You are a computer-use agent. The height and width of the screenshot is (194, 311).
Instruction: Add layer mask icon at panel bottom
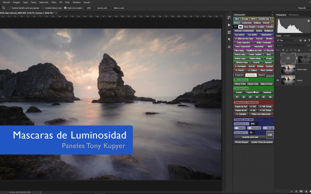tap(301, 191)
